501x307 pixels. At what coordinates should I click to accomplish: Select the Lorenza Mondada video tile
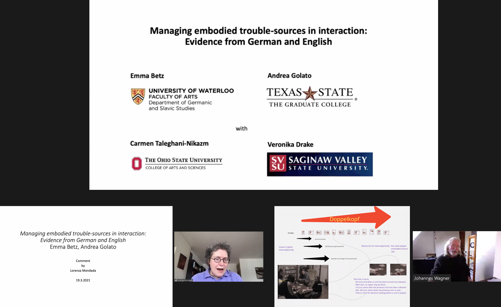(219, 256)
